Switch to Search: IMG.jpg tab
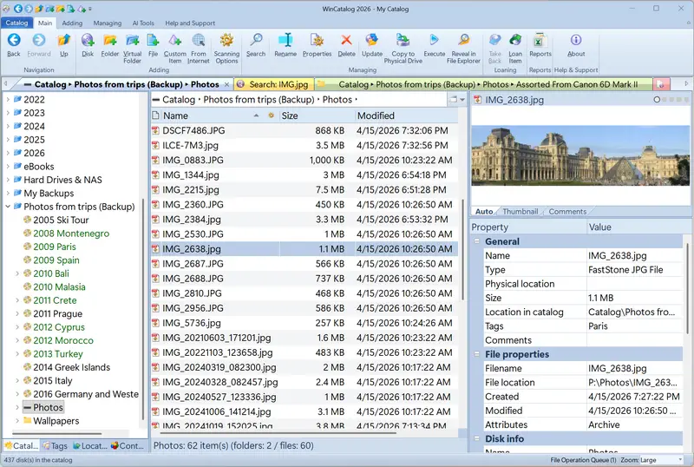 click(274, 84)
